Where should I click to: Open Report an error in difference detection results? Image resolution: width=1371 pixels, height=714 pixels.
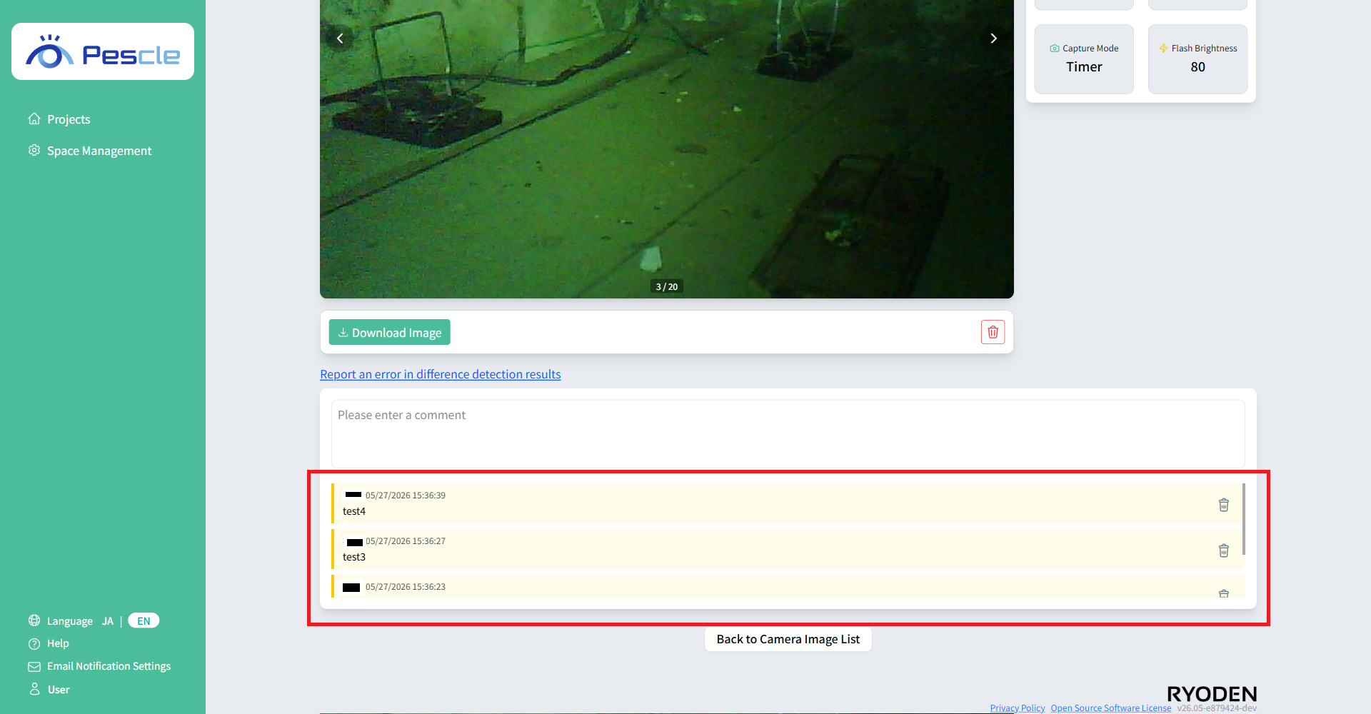(x=441, y=374)
